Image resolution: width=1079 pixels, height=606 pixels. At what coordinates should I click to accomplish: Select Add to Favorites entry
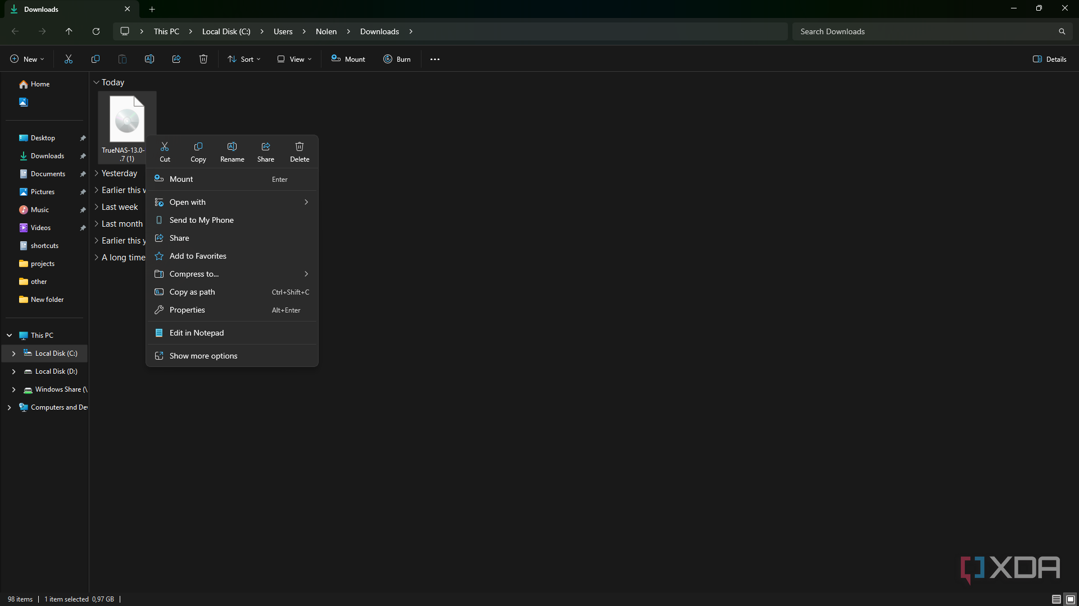tap(232, 256)
